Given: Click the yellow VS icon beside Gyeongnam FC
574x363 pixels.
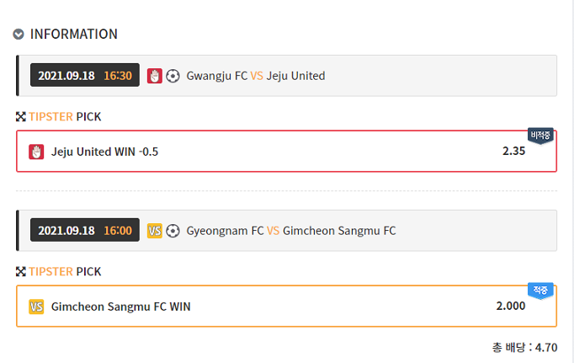Looking at the screenshot, I should tap(154, 231).
